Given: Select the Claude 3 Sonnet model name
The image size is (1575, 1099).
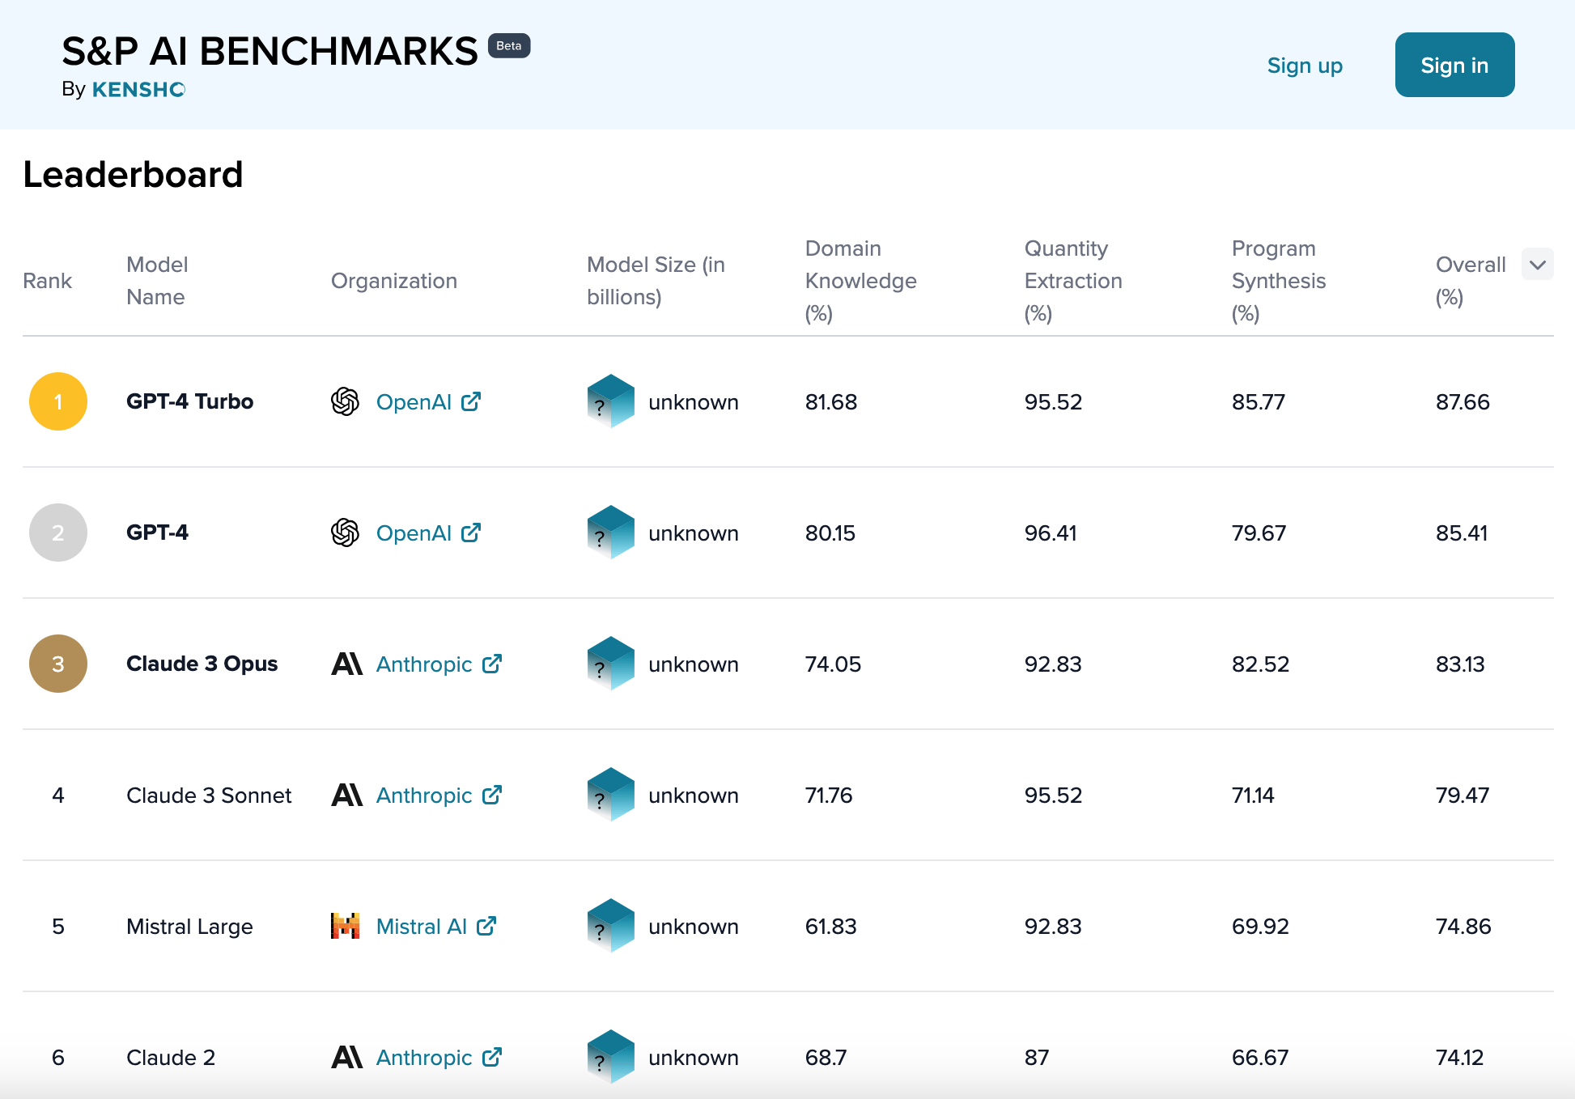Looking at the screenshot, I should (x=209, y=795).
